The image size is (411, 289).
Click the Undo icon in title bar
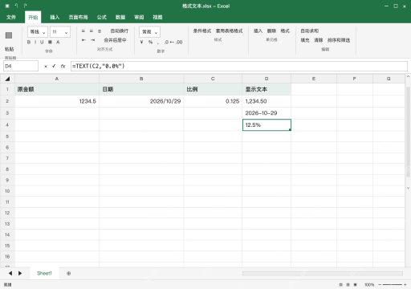click(16, 6)
